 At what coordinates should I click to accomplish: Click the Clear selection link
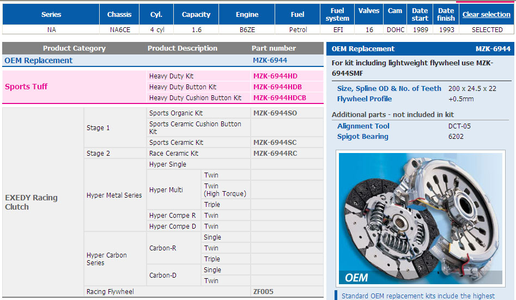486,15
